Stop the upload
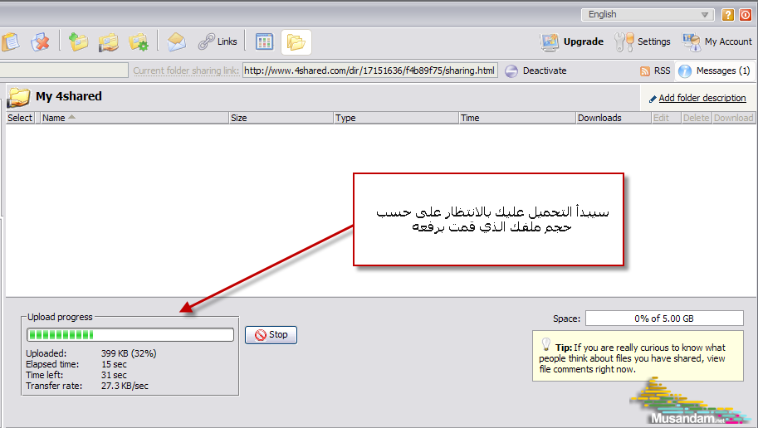Screen dimensions: 758x428 click(x=271, y=335)
